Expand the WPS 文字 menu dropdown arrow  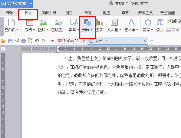(x=31, y=4)
